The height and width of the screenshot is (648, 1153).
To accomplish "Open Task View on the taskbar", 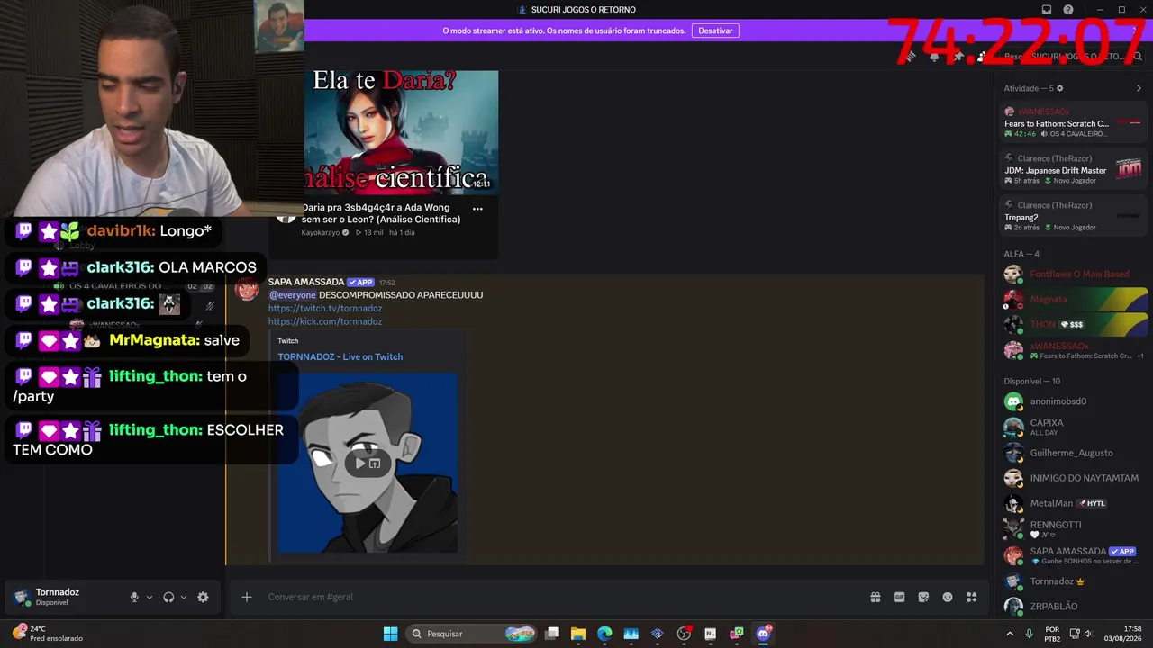I will [x=552, y=634].
